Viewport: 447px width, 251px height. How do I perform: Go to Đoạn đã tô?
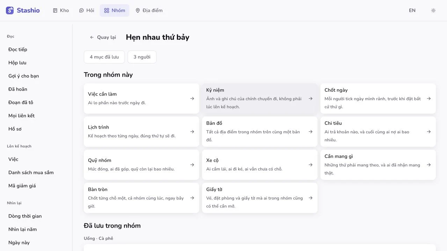[36, 102]
